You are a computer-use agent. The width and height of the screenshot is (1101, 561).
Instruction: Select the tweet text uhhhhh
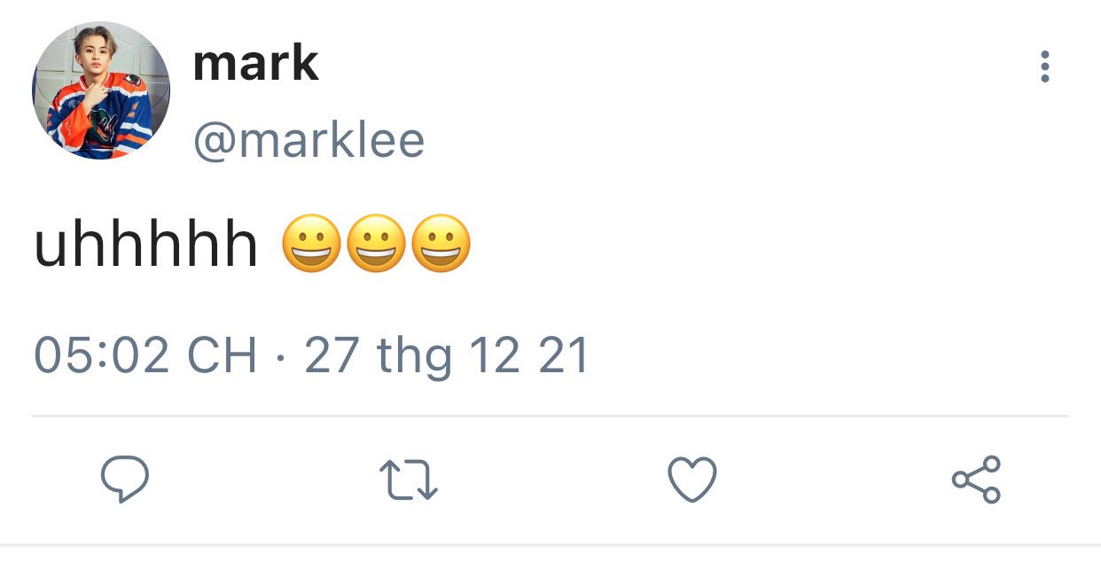(x=146, y=243)
